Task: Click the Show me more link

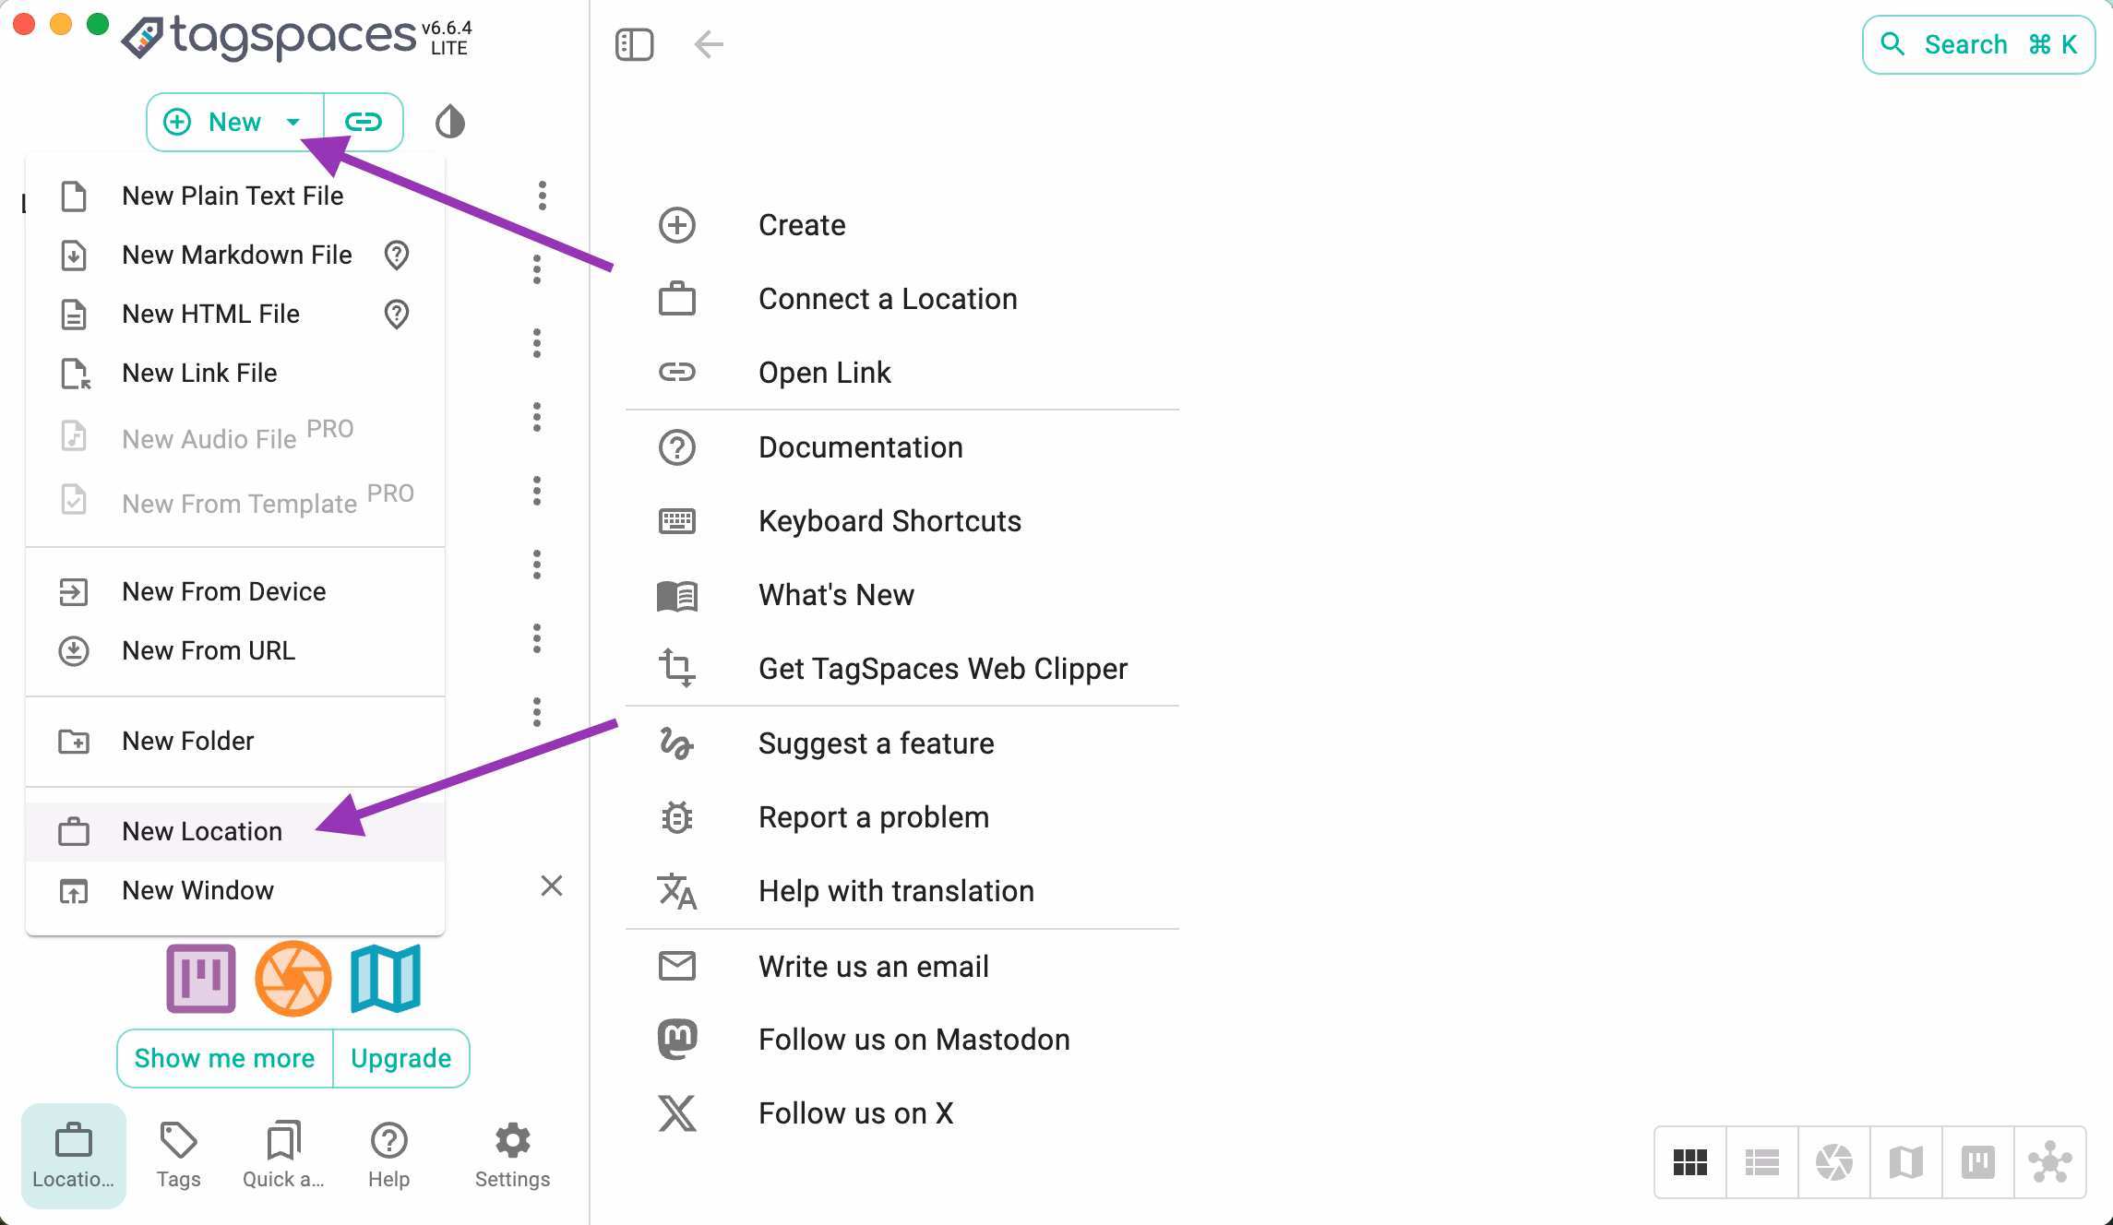Action: (223, 1058)
